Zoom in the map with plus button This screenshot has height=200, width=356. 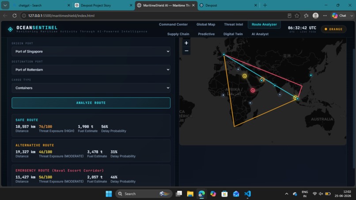pyautogui.click(x=186, y=43)
